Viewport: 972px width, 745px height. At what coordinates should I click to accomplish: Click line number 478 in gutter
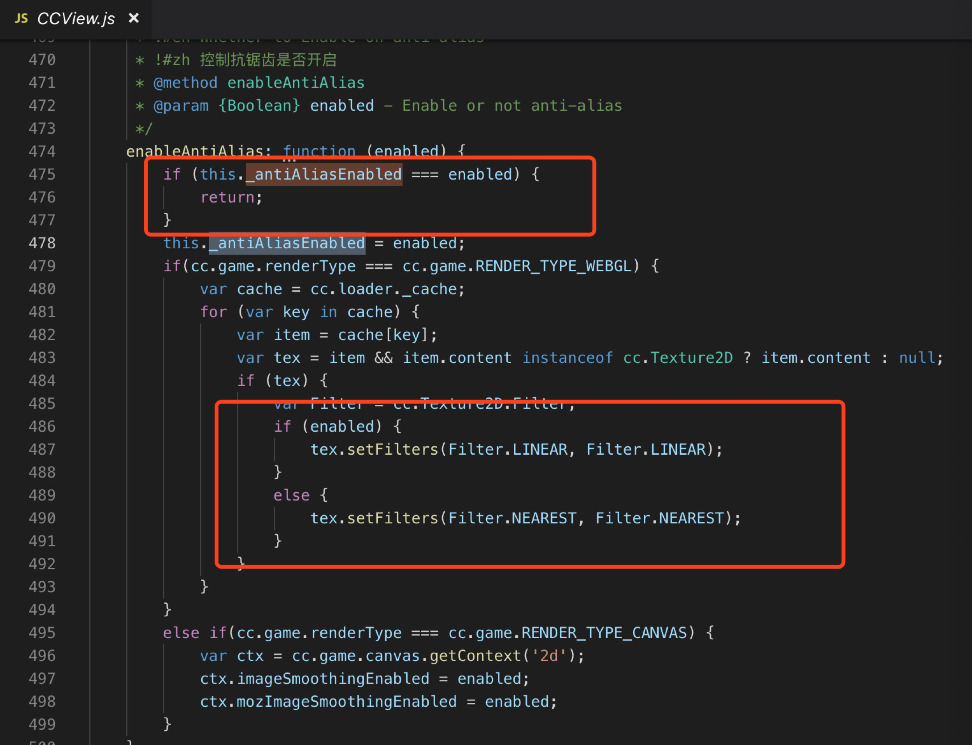[42, 243]
